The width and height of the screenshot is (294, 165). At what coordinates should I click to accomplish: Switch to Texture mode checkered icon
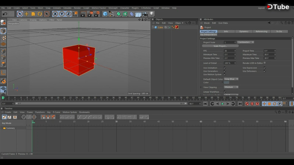pos(3,38)
